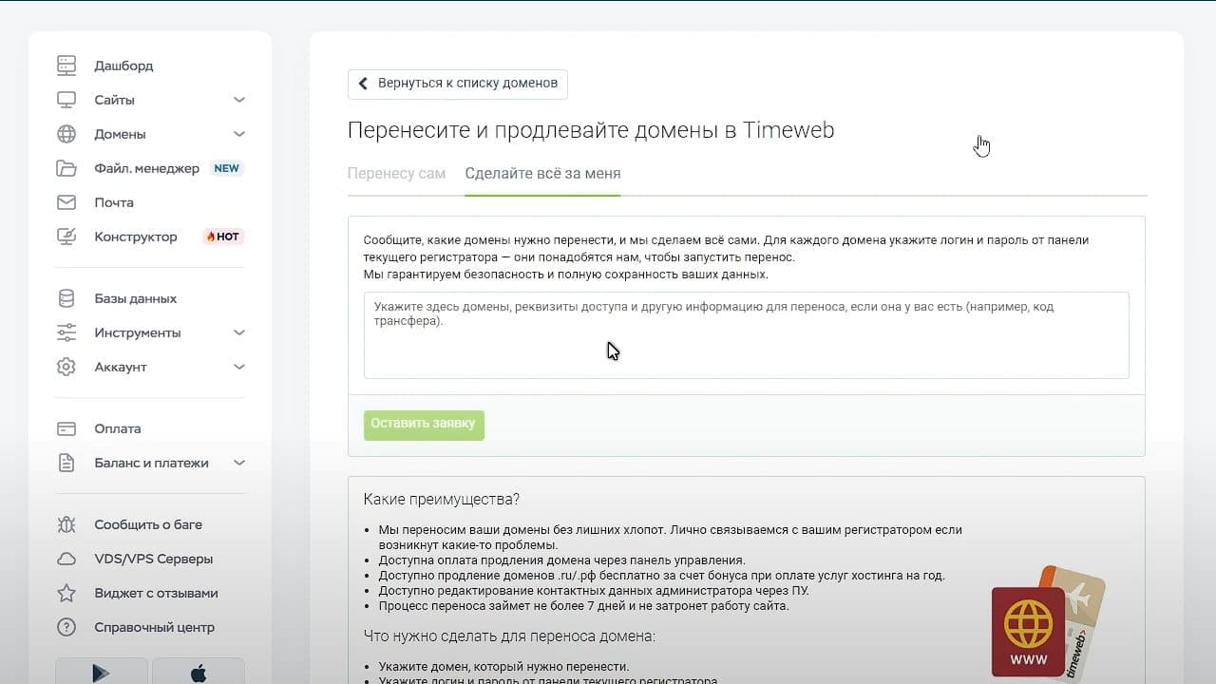This screenshot has height=684, width=1216.
Task: Click the Виджет с отзывами star icon
Action: tap(66, 593)
